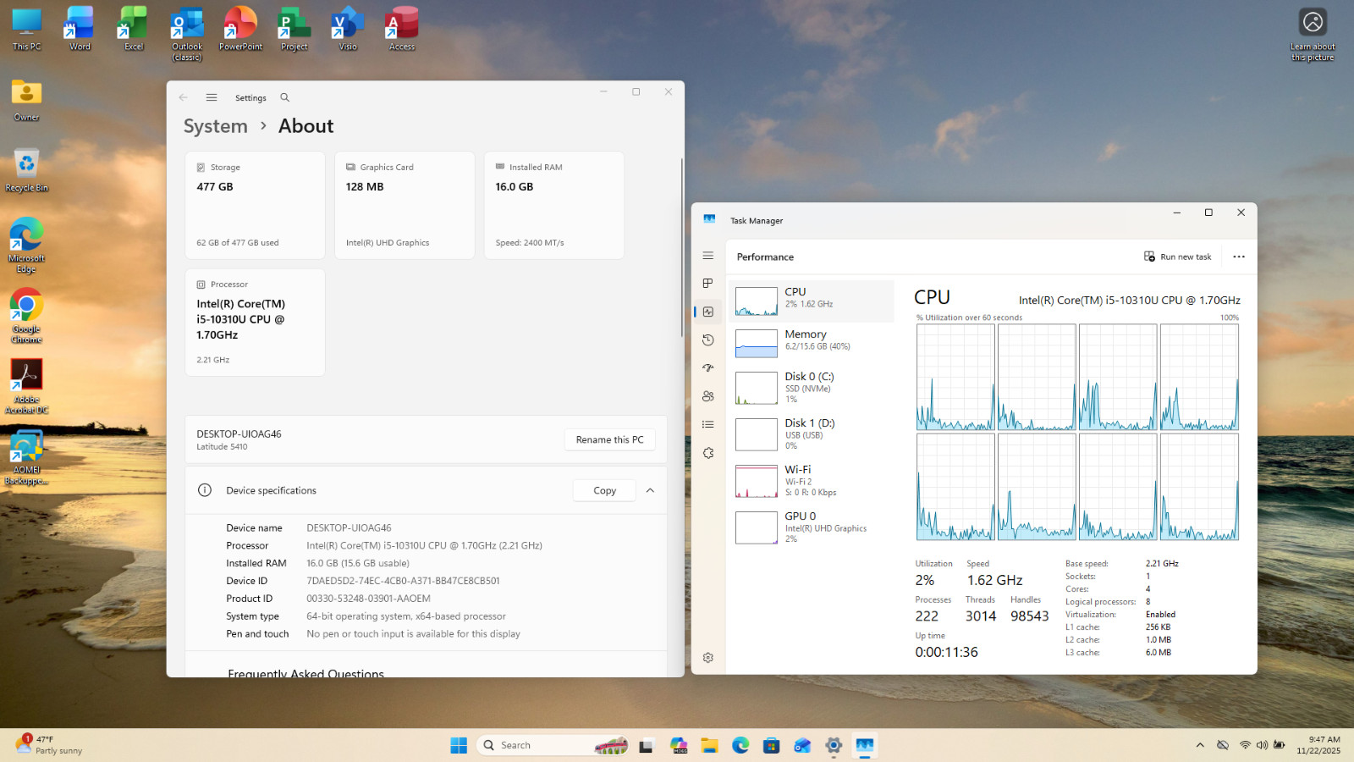Click the System breadcrumb link
The width and height of the screenshot is (1354, 762).
click(216, 126)
